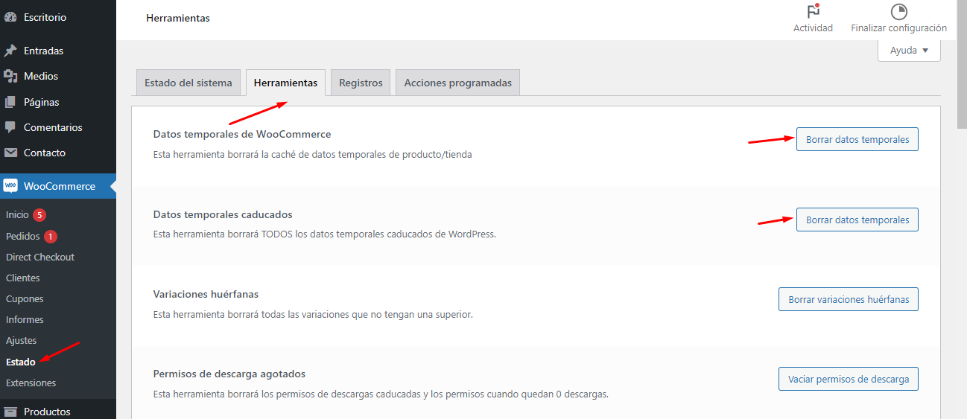Image resolution: width=967 pixels, height=419 pixels.
Task: Click Borrar variaciones huérfanas button
Action: click(x=849, y=299)
